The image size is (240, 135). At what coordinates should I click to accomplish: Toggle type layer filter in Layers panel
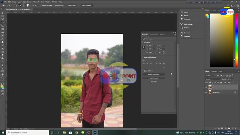(224, 76)
